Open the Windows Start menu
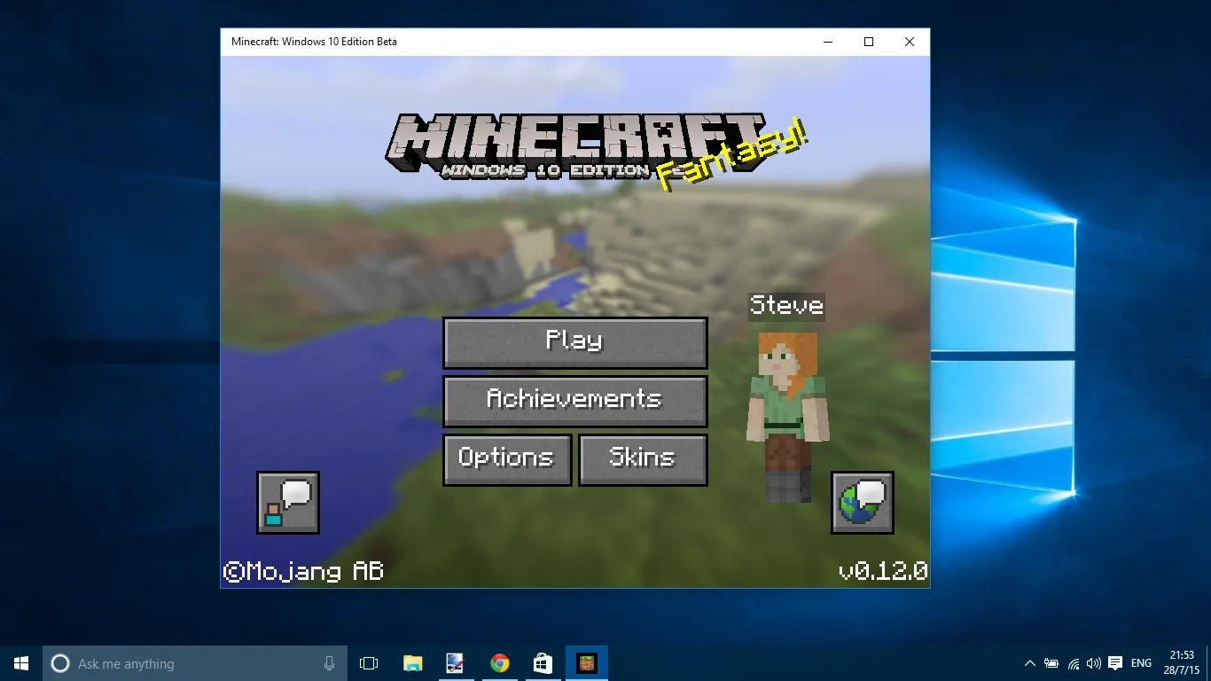The width and height of the screenshot is (1211, 681). (x=21, y=663)
